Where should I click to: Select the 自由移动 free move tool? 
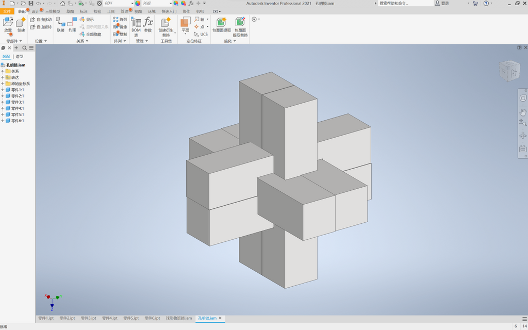coord(41,20)
